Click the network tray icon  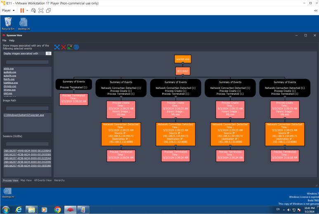[x=294, y=210]
